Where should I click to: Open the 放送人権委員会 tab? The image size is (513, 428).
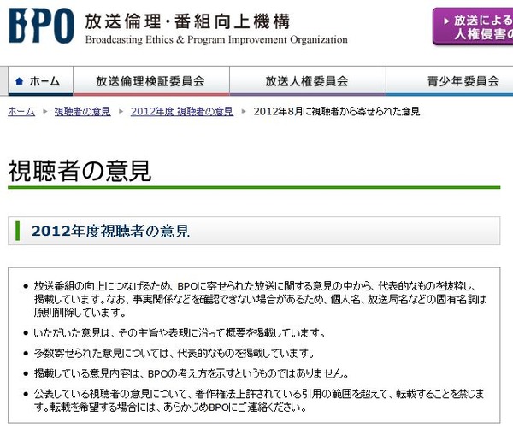point(308,81)
